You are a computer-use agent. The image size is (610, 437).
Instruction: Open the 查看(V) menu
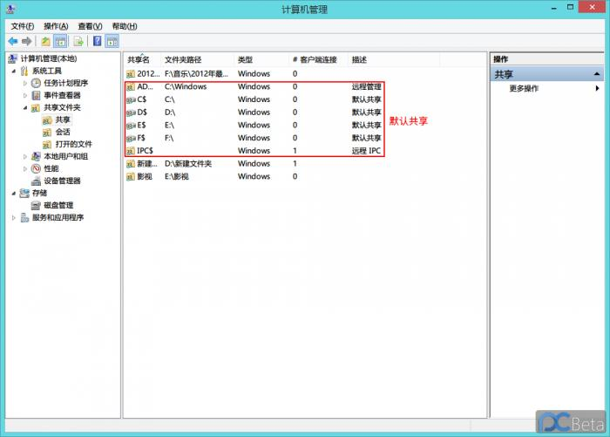[91, 26]
